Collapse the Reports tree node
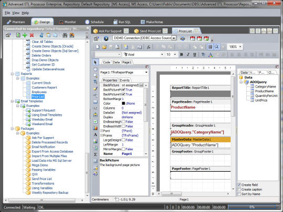283x212 pixels. tap(12, 74)
